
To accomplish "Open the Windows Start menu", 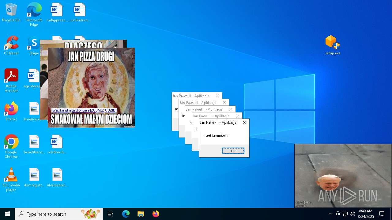I will tap(7, 214).
